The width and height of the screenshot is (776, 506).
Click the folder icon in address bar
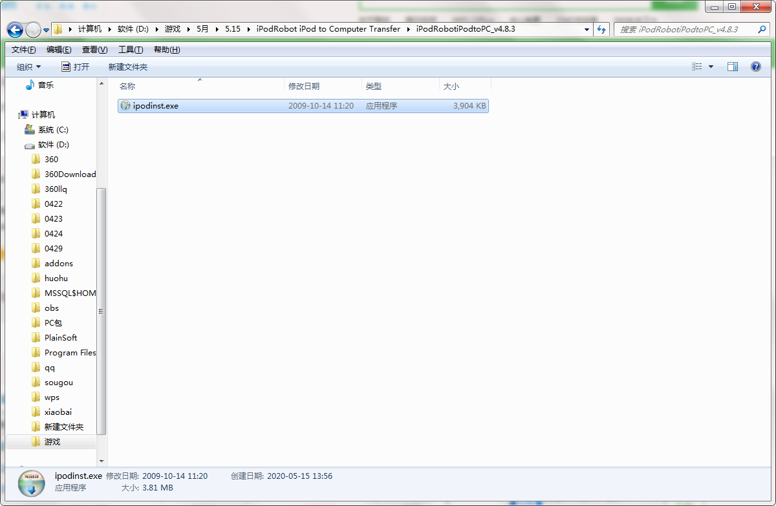point(58,29)
